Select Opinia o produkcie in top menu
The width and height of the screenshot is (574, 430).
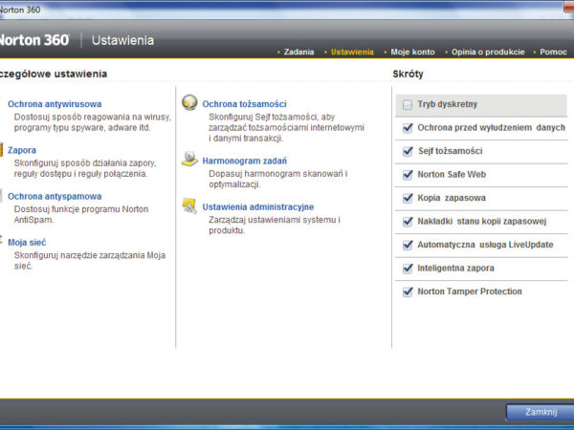click(x=489, y=52)
